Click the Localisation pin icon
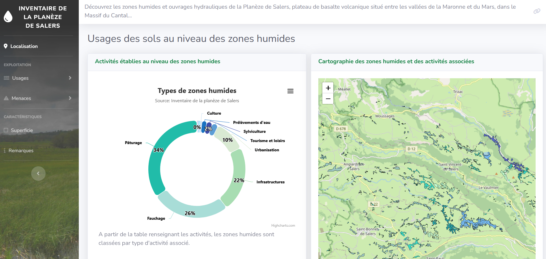546x259 pixels. click(x=5, y=46)
